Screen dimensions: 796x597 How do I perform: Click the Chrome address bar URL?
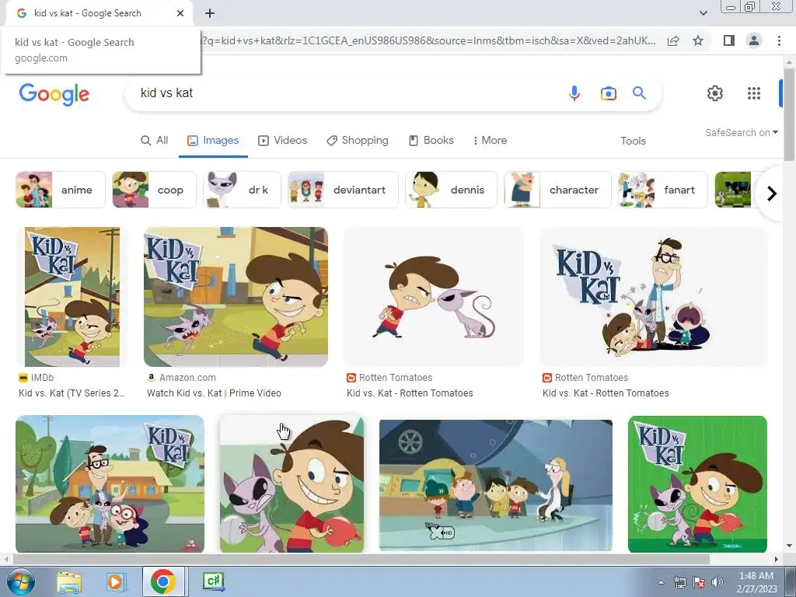coord(428,40)
